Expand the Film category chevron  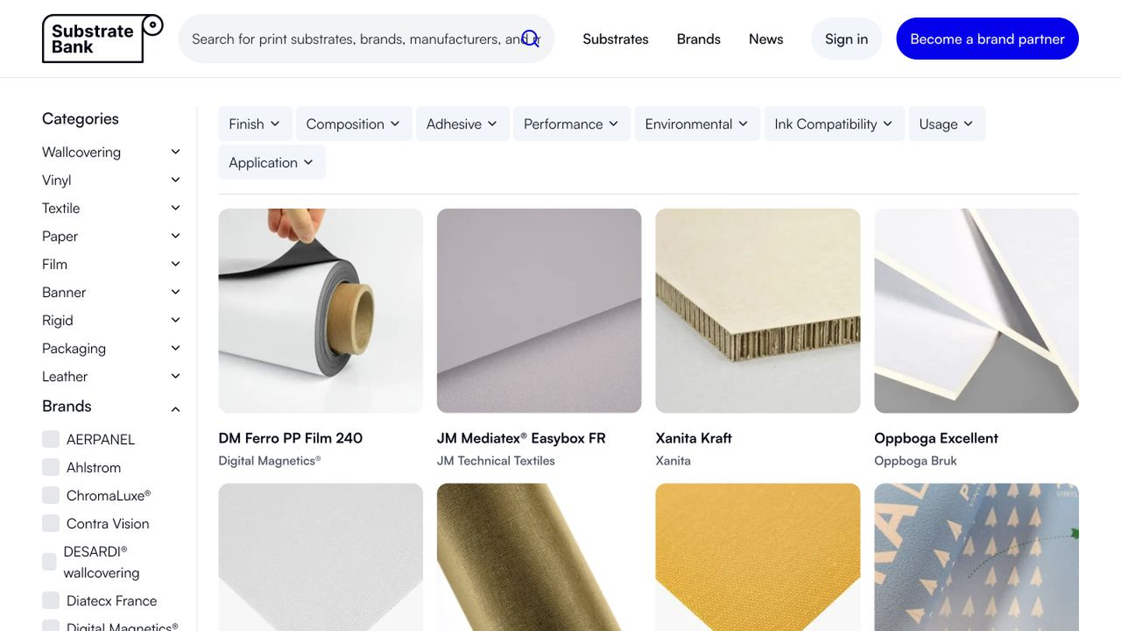tap(176, 264)
